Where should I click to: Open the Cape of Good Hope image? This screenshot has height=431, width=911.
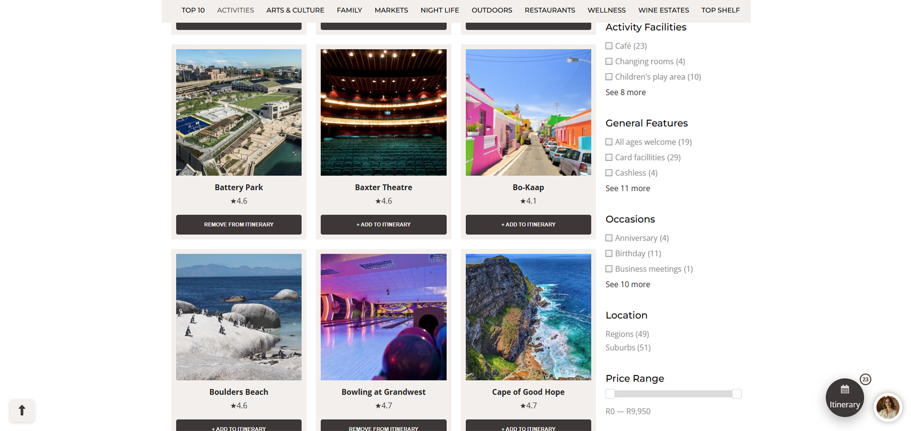coord(528,317)
